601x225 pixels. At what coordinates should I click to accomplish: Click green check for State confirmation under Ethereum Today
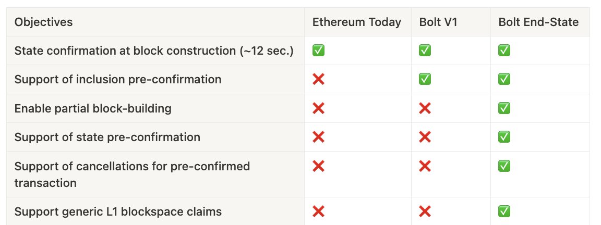pyautogui.click(x=318, y=50)
